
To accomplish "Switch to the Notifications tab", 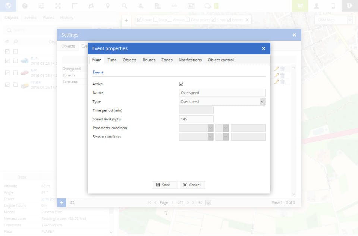I will click(x=190, y=60).
